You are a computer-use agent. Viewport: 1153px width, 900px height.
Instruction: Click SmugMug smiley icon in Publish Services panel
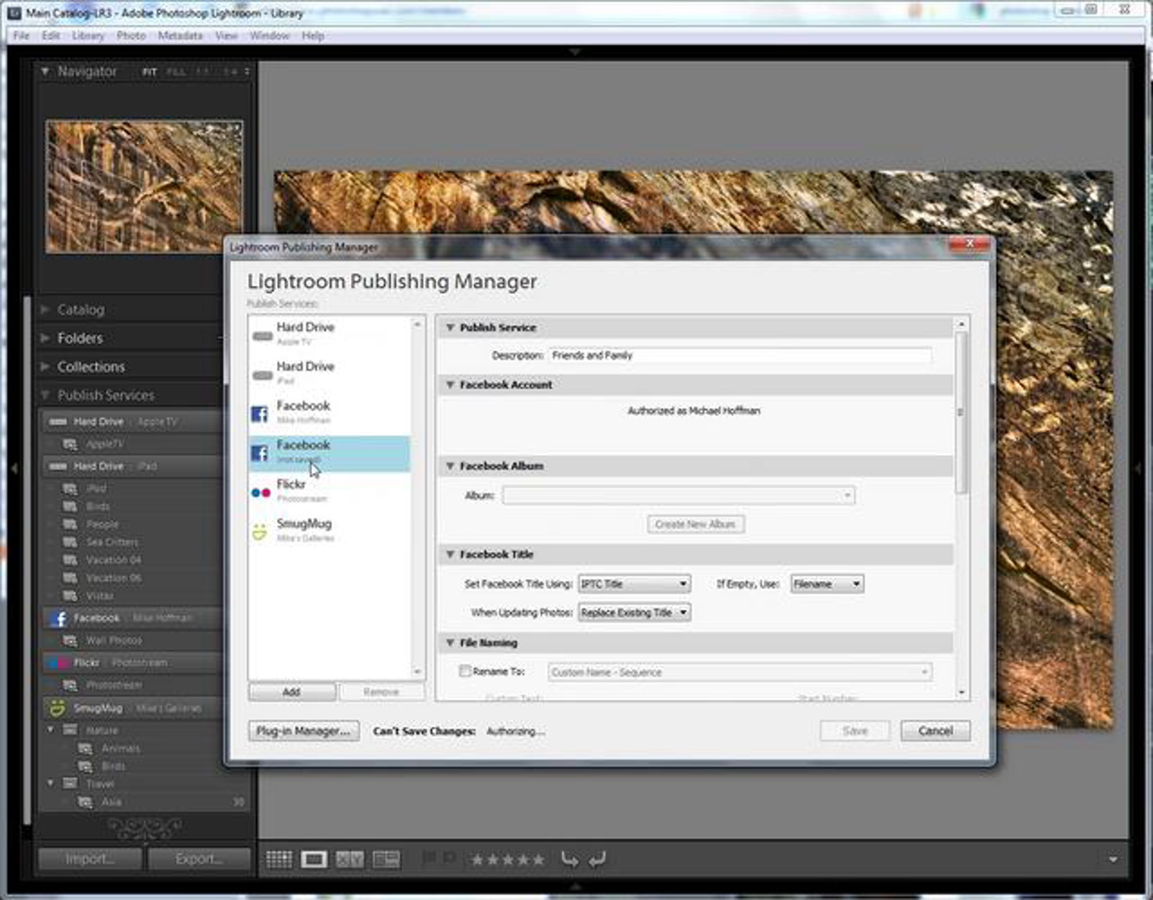click(x=57, y=708)
